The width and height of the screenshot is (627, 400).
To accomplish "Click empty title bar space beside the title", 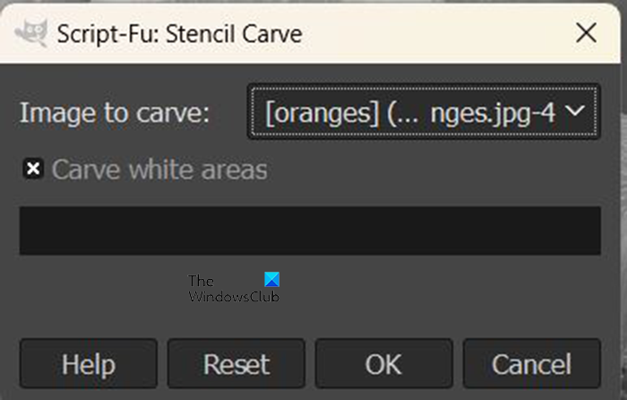I will click(430, 34).
